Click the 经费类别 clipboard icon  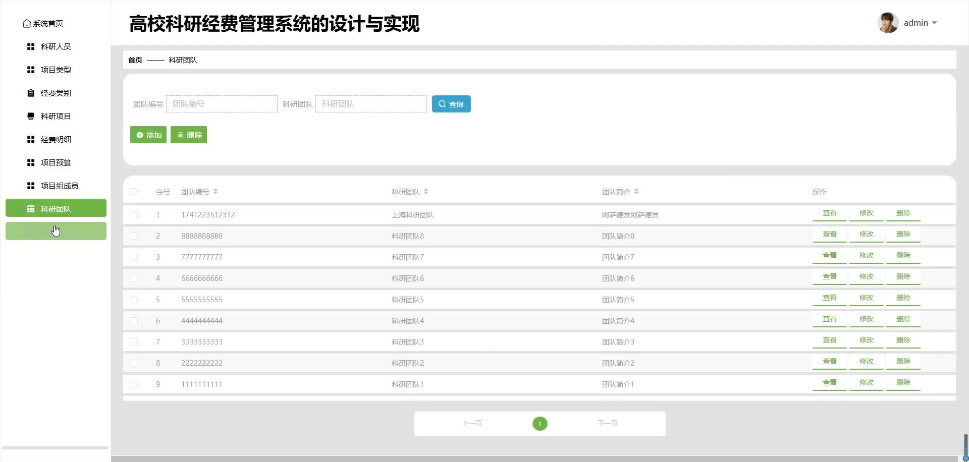tap(31, 93)
